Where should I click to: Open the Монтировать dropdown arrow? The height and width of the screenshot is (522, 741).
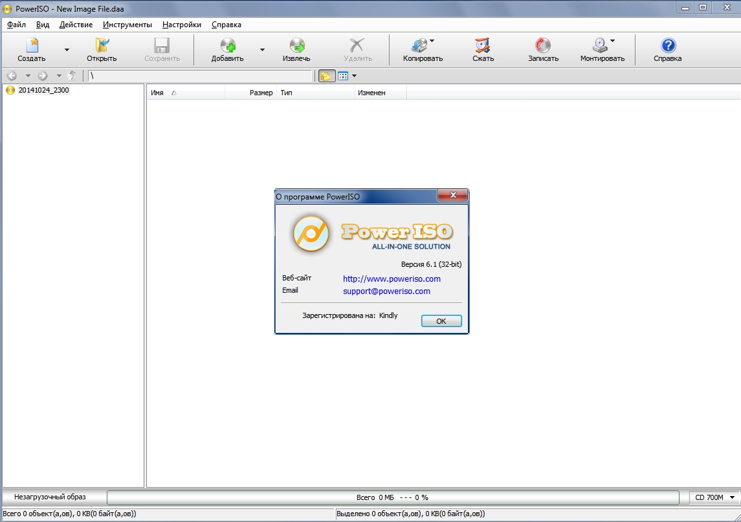click(612, 41)
